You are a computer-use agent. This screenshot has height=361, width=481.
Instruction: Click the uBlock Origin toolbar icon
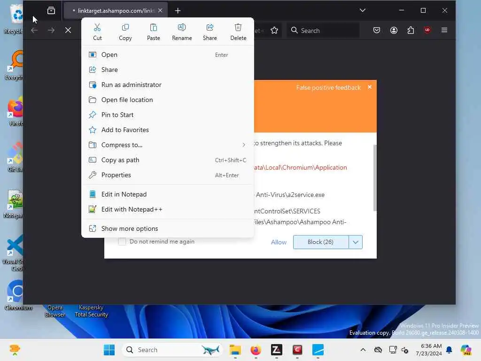click(x=427, y=30)
